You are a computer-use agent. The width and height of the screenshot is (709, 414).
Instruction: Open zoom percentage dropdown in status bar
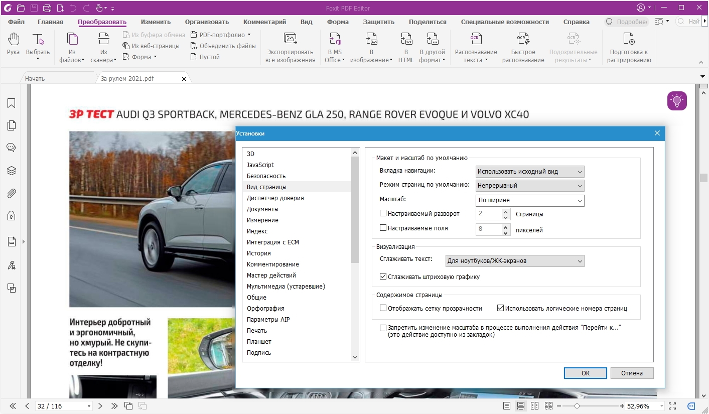pos(662,406)
